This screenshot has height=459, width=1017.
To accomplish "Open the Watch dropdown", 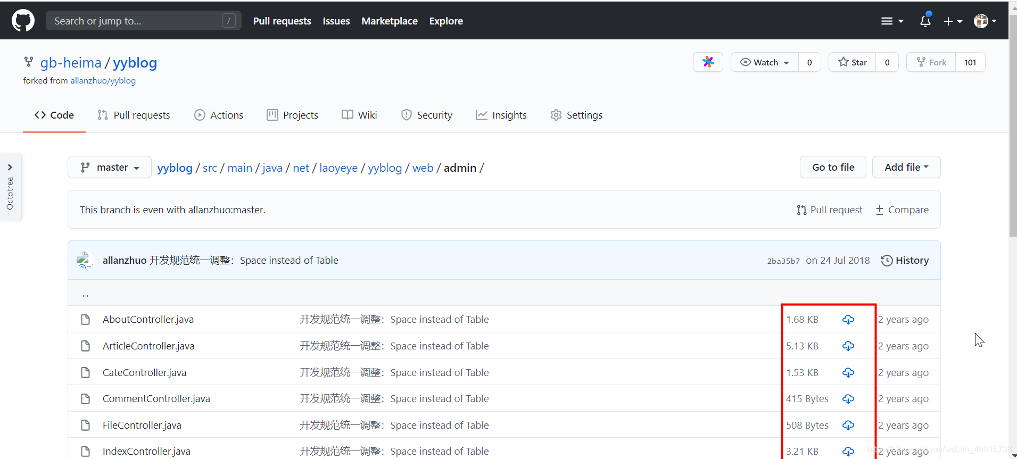I will pos(764,62).
